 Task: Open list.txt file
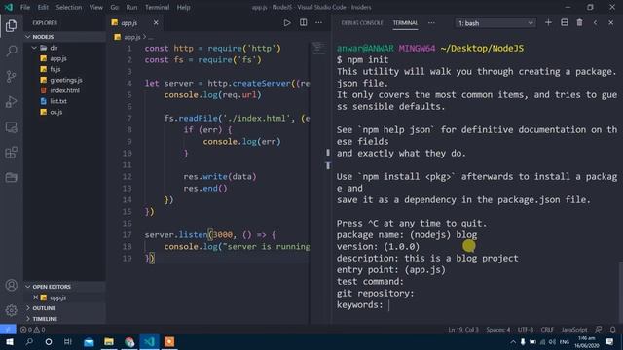[x=65, y=101]
